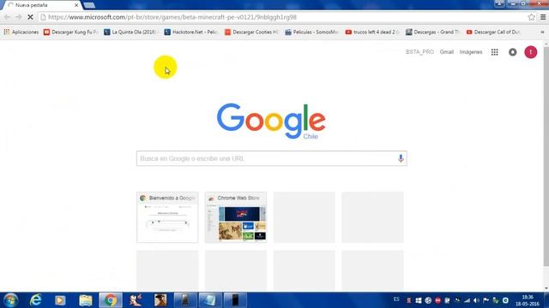549x308 pixels.
Task: Stop loading the page with the X button
Action: click(31, 17)
